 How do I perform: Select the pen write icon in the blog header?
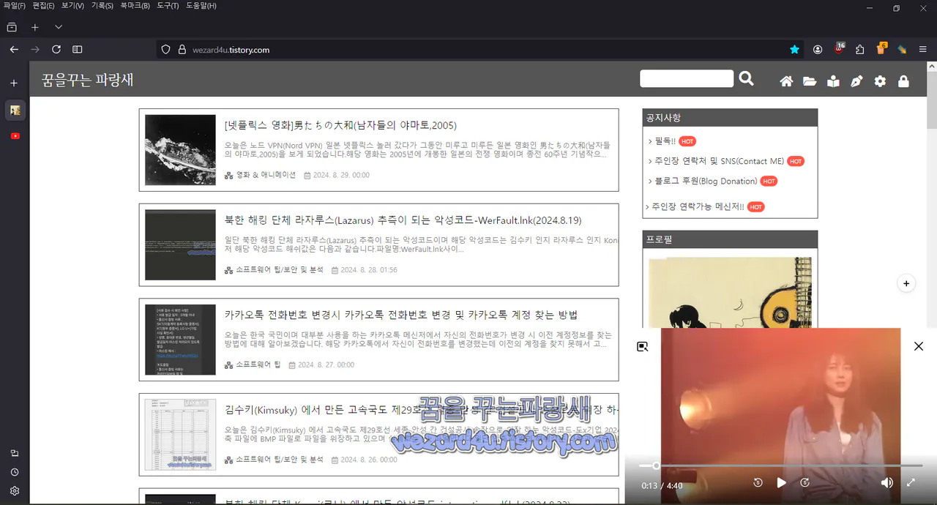coord(856,81)
